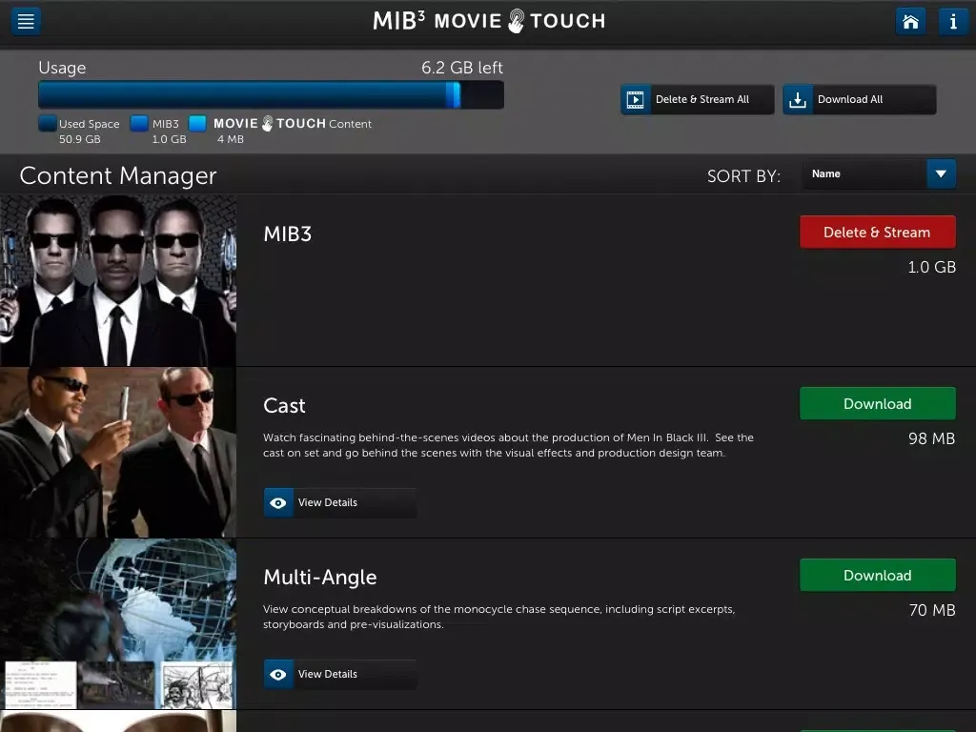
Task: Click the Multi-Angle description text
Action: coord(498,617)
